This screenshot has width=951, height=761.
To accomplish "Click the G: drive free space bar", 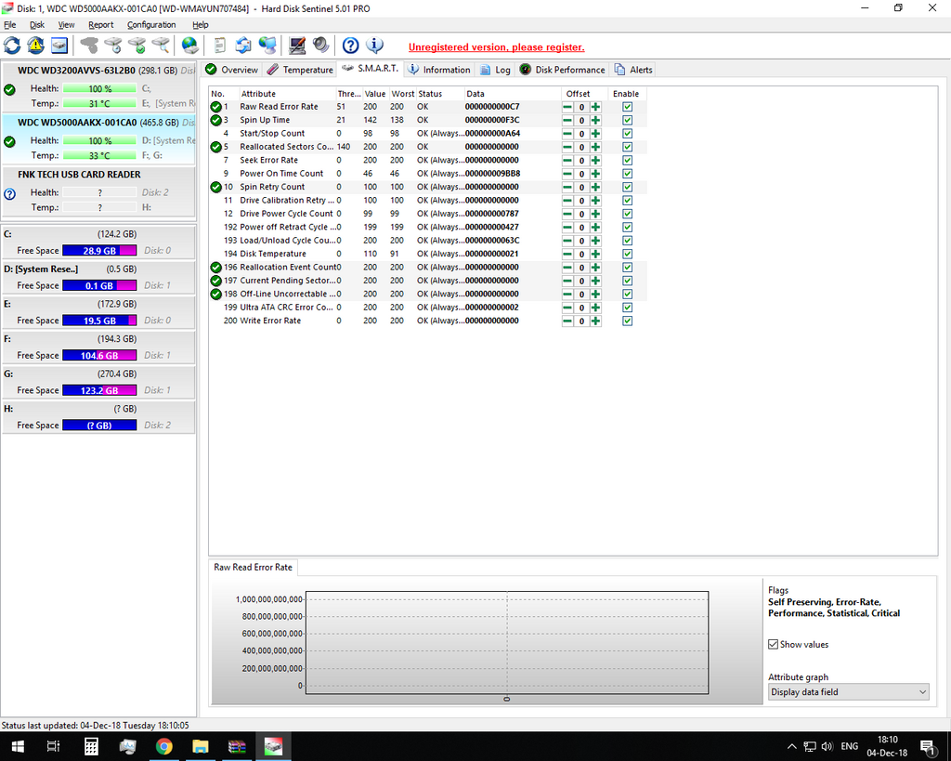I will (99, 390).
